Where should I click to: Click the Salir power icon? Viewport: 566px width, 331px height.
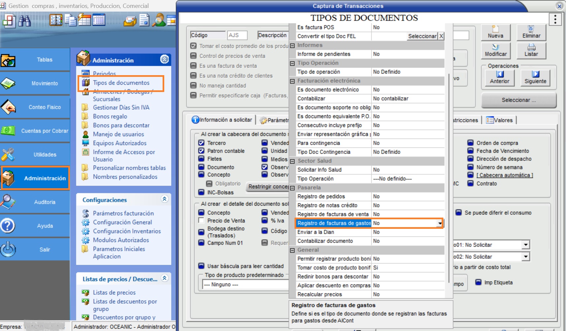click(8, 250)
